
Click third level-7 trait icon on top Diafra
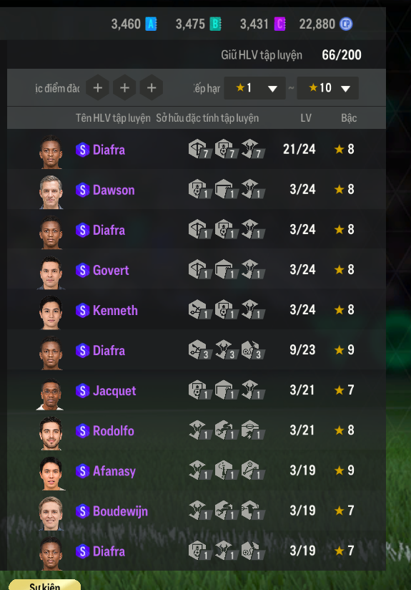[x=252, y=149]
